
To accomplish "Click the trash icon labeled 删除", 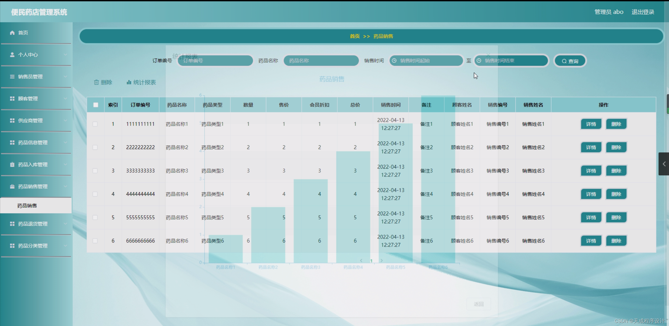I will (x=97, y=82).
